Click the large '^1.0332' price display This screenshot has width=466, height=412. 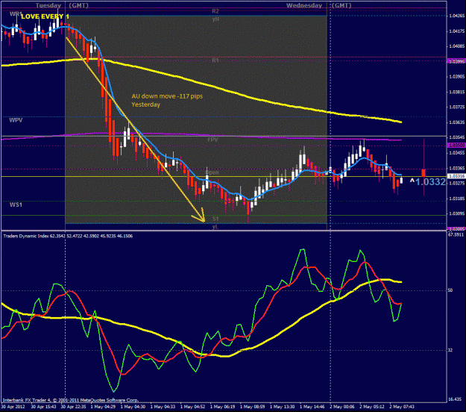click(428, 182)
